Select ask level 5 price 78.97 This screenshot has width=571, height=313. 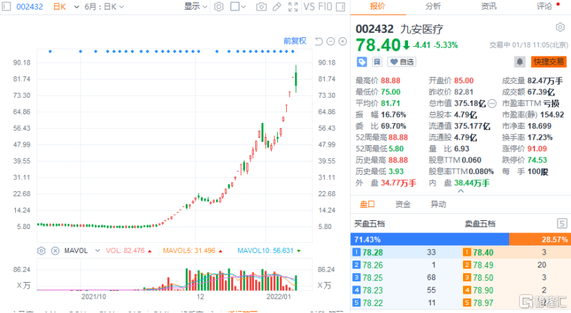(483, 303)
